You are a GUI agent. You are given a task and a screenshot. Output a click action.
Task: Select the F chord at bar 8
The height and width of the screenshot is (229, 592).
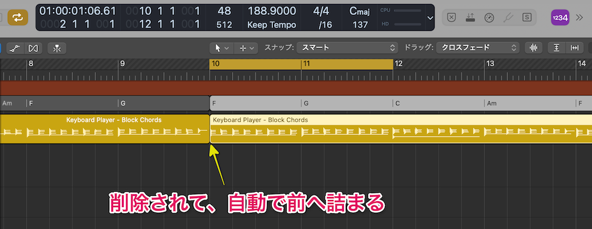click(x=72, y=103)
